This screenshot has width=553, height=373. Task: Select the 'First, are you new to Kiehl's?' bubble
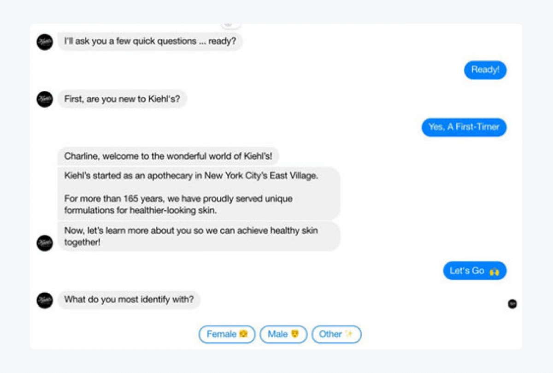[x=122, y=99]
